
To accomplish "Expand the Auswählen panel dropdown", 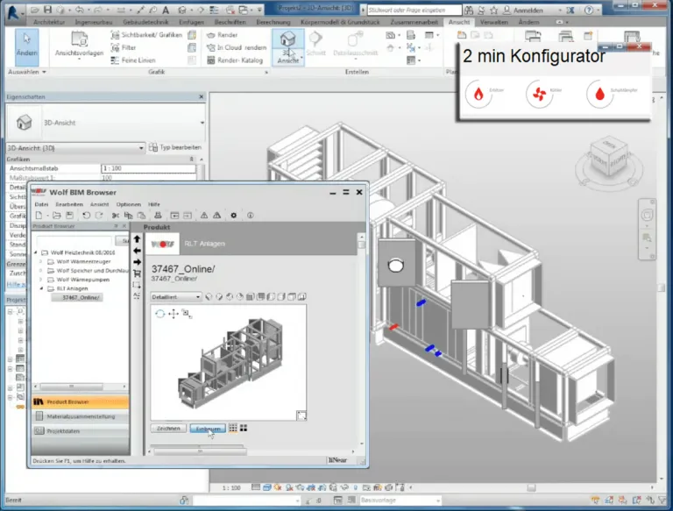I will [x=27, y=72].
